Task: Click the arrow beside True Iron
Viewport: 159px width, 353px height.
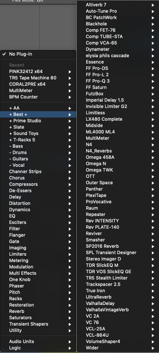Action: click(x=153, y=291)
